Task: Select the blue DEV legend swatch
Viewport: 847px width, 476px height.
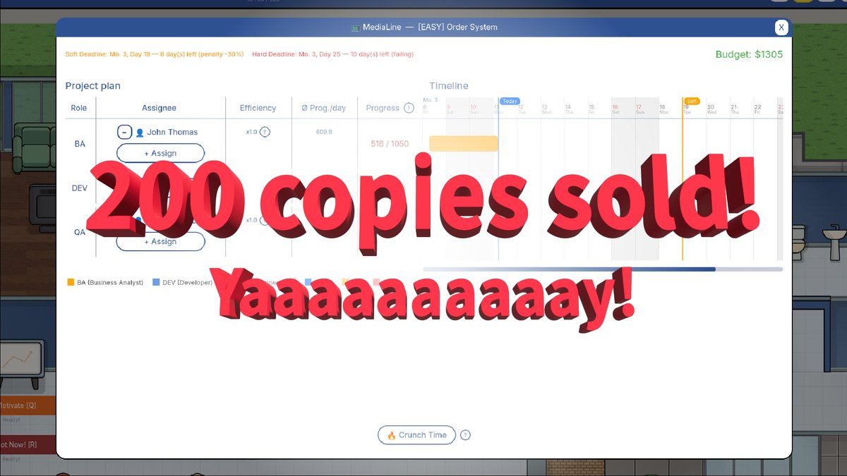Action: tap(156, 282)
